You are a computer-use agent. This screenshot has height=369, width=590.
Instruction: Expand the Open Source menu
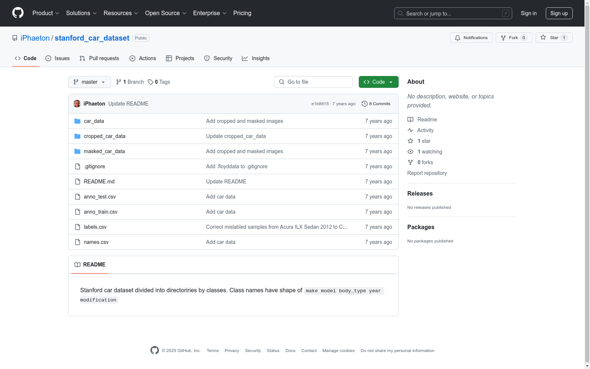pyautogui.click(x=166, y=13)
